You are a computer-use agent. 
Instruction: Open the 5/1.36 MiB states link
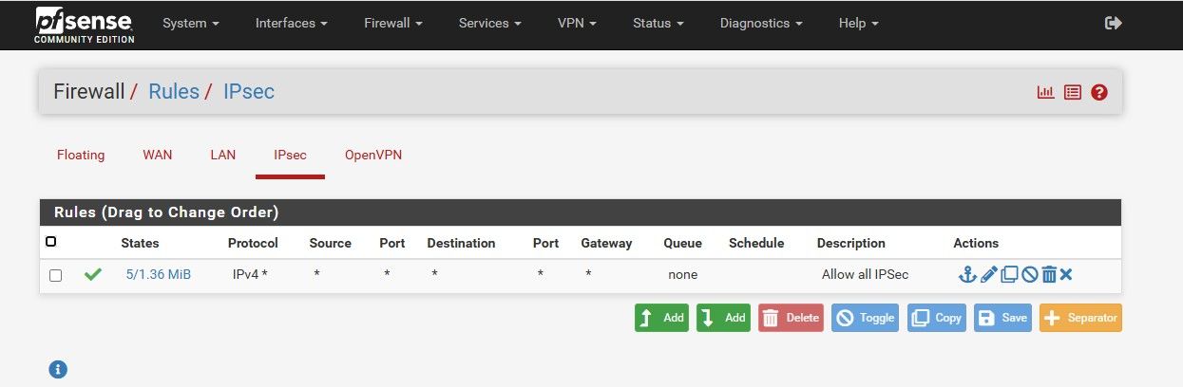(x=159, y=274)
